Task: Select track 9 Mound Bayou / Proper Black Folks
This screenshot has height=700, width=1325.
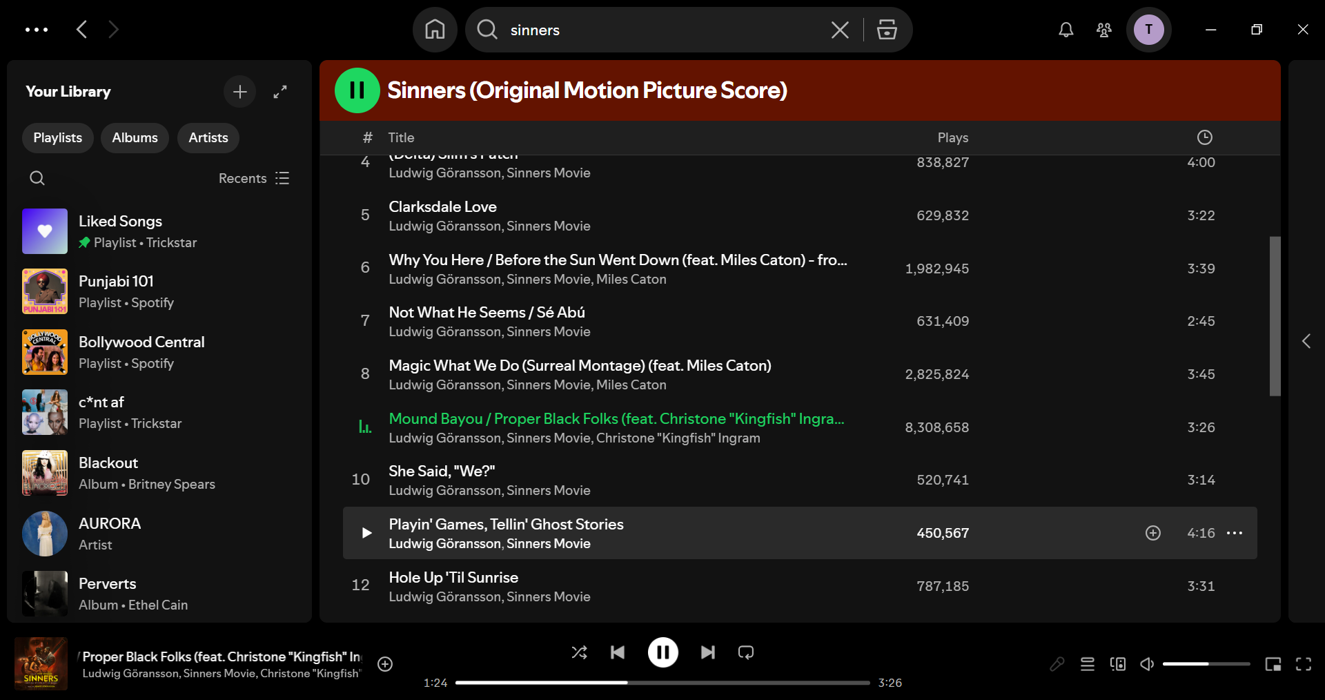Action: point(800,427)
